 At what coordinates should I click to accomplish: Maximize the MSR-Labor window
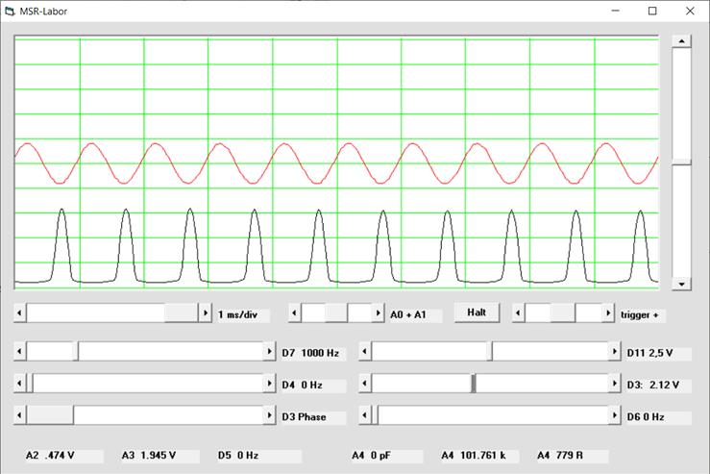tap(652, 11)
